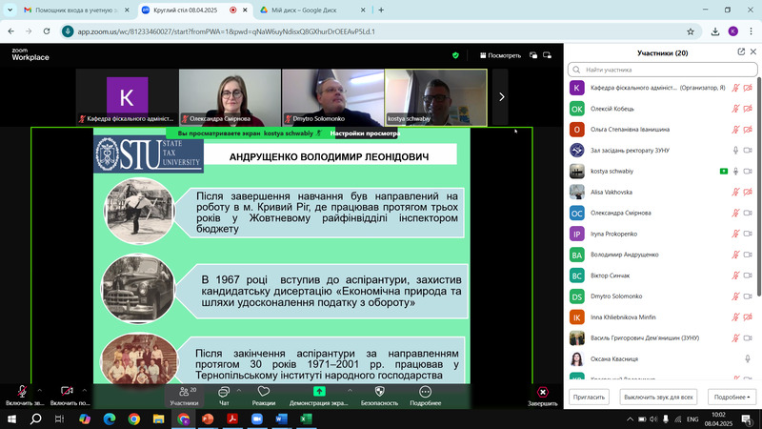762x429 pixels.
Task: Open the notifications center in taskbar
Action: click(x=747, y=419)
